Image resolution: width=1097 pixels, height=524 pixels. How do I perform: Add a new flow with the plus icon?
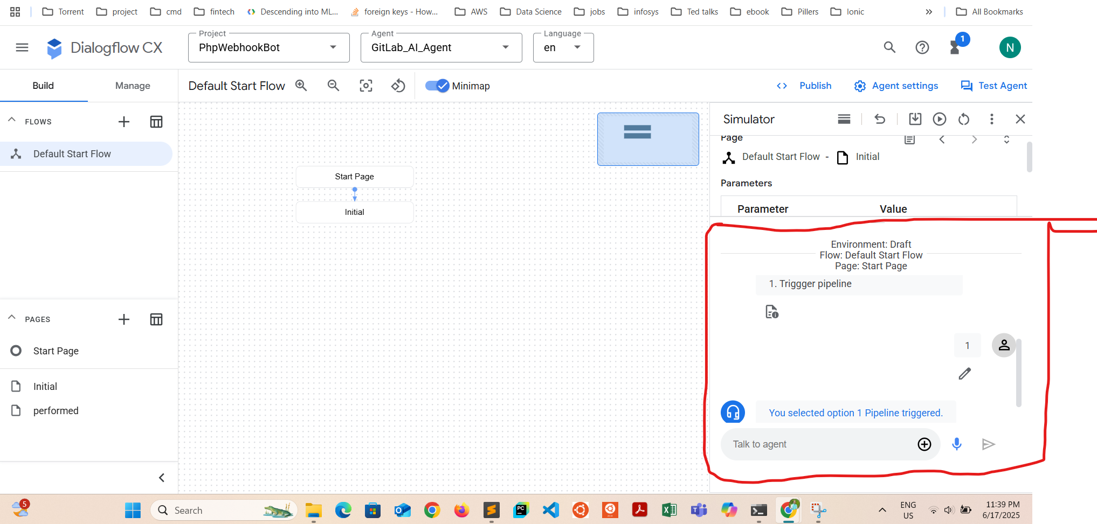pyautogui.click(x=124, y=122)
